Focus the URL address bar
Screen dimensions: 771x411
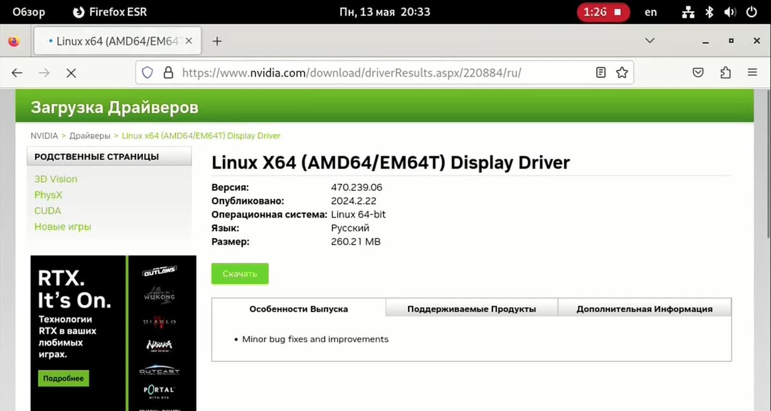click(x=384, y=72)
